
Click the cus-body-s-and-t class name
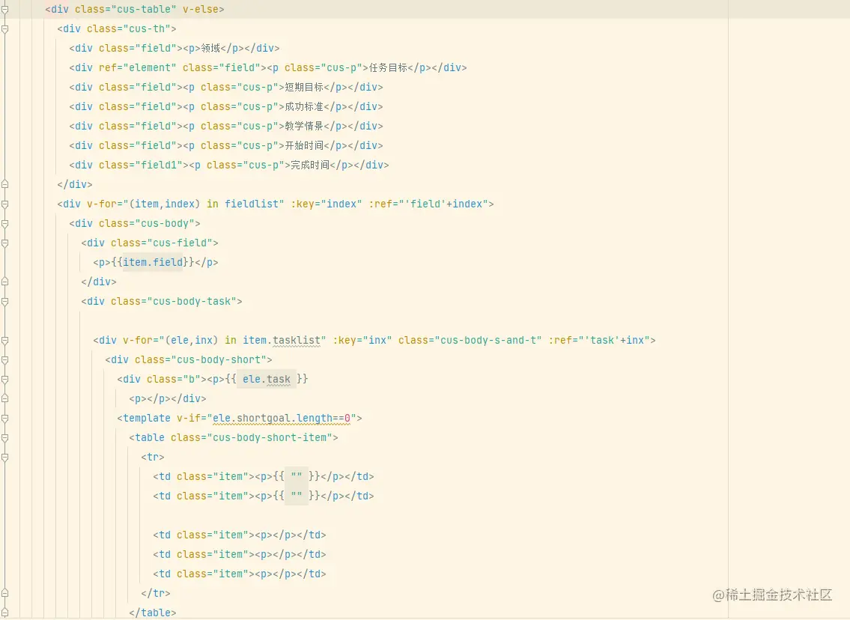[488, 341]
